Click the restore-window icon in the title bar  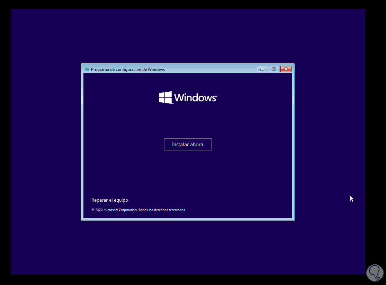tap(274, 69)
